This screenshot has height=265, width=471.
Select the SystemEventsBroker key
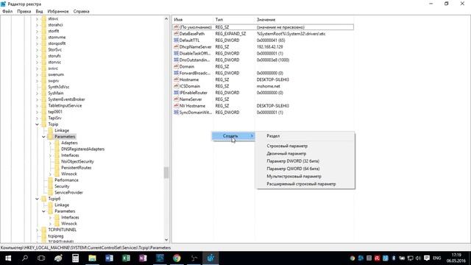coord(66,99)
